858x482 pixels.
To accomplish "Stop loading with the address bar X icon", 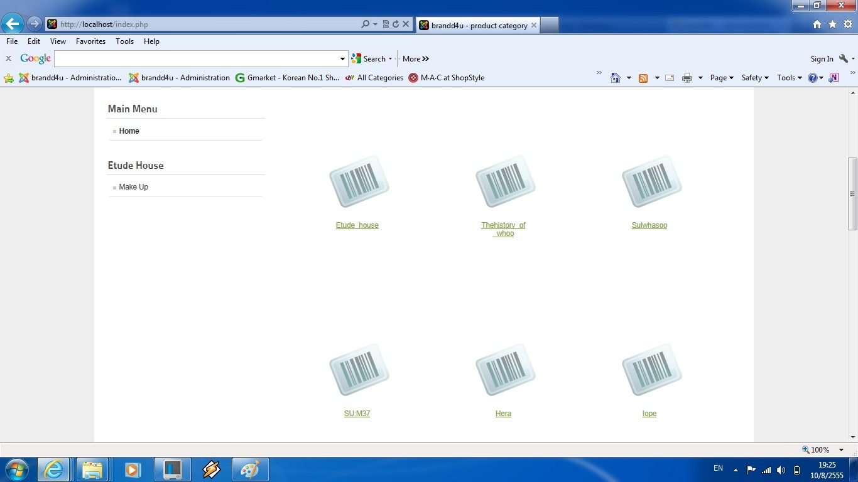I will click(406, 24).
